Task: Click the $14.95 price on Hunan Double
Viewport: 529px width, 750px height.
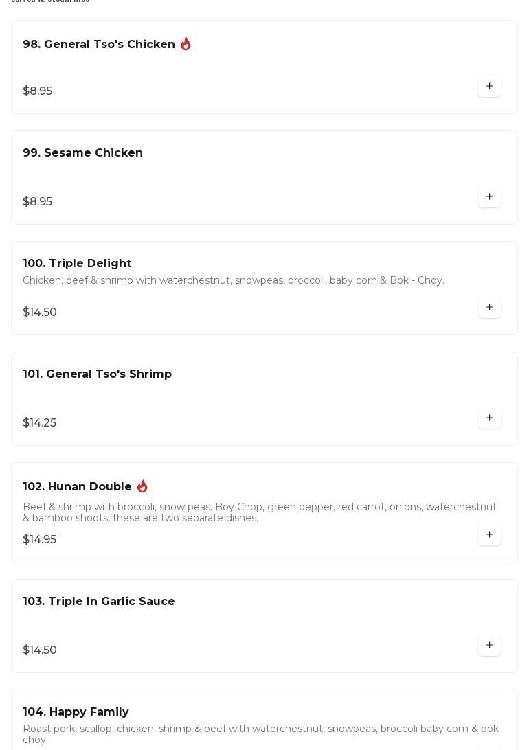Action: [39, 540]
